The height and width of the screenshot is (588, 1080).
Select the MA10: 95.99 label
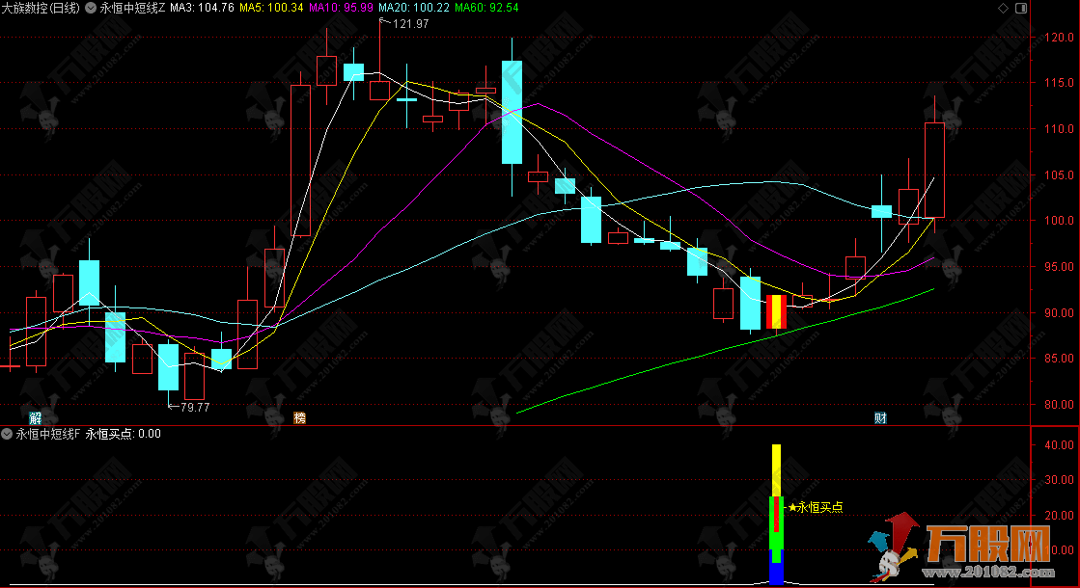341,9
